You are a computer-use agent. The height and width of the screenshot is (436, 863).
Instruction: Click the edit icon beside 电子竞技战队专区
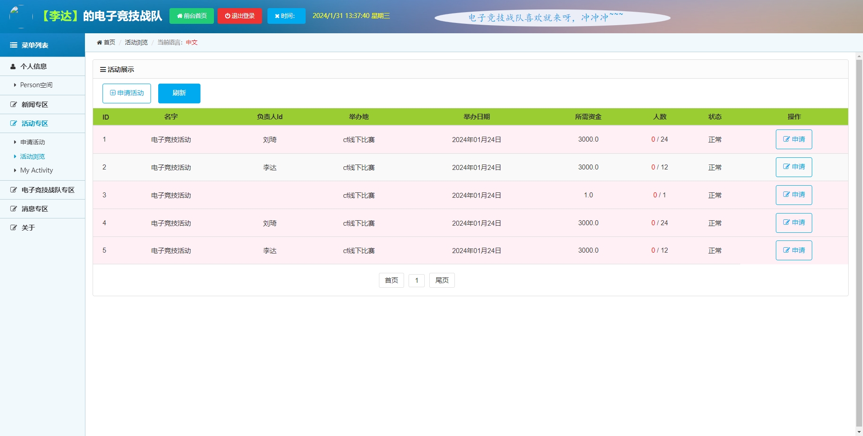(x=13, y=190)
